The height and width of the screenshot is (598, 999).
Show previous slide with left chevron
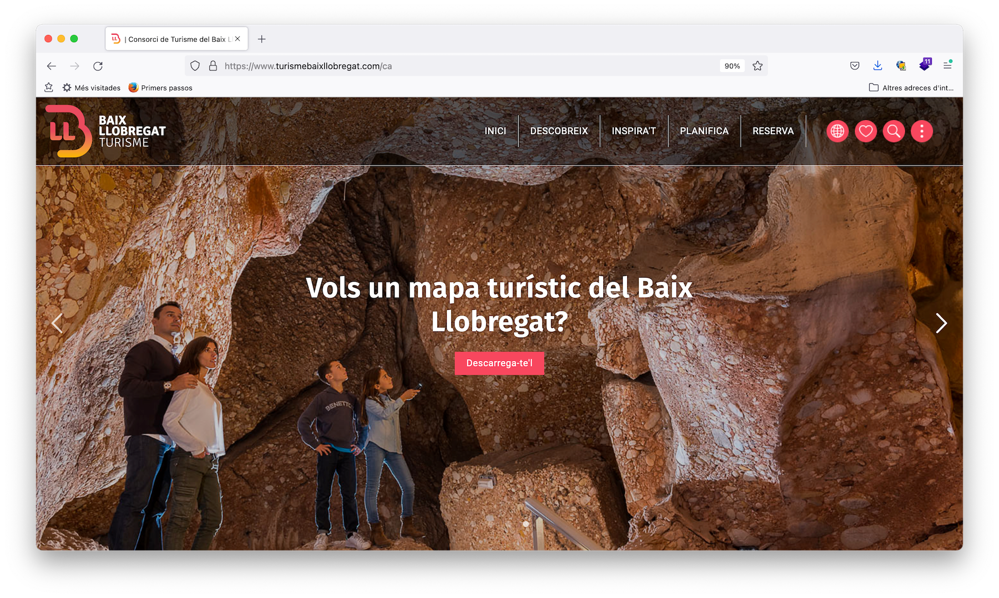coord(57,323)
